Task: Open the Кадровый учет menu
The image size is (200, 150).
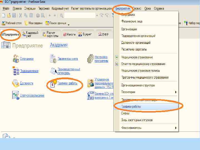Action: [60, 9]
